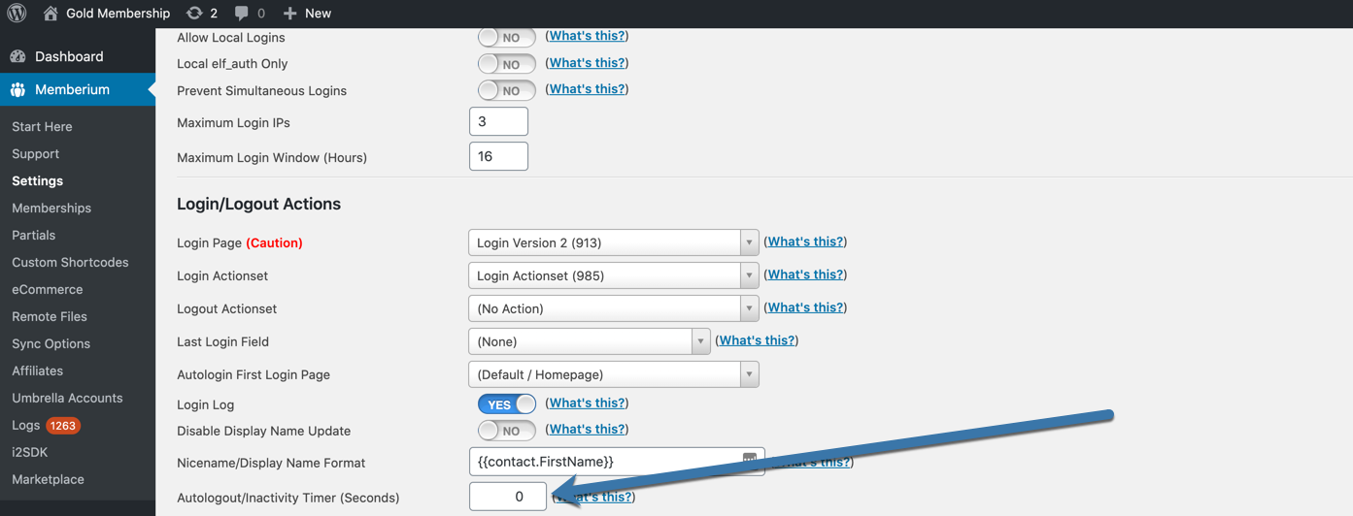1353x516 pixels.
Task: Open eCommerce in the sidebar menu
Action: coord(47,289)
